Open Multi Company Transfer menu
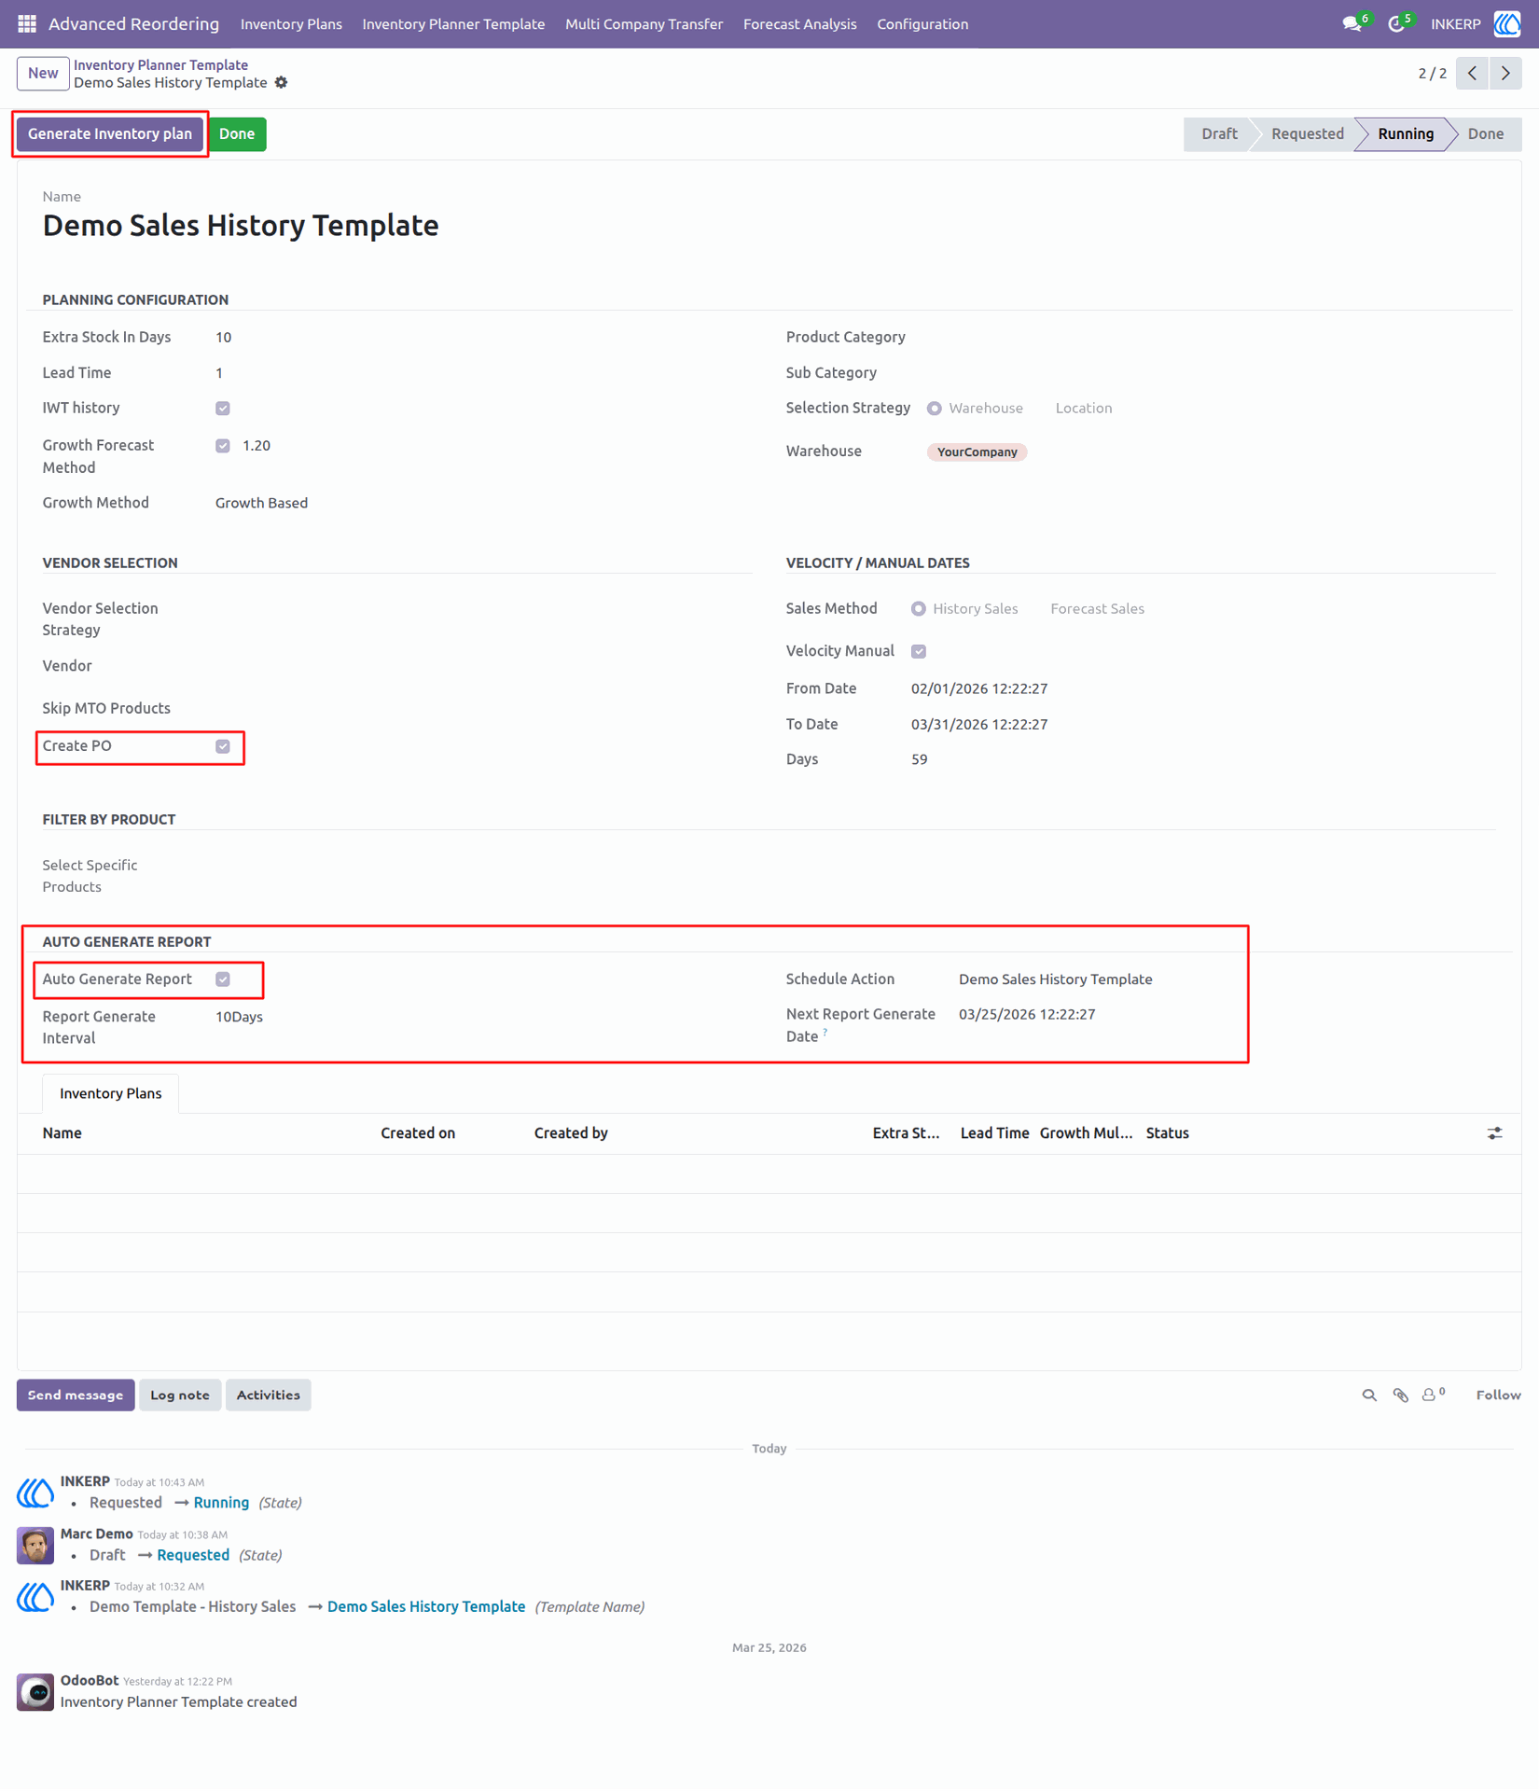The height and width of the screenshot is (1791, 1539). pyautogui.click(x=644, y=24)
